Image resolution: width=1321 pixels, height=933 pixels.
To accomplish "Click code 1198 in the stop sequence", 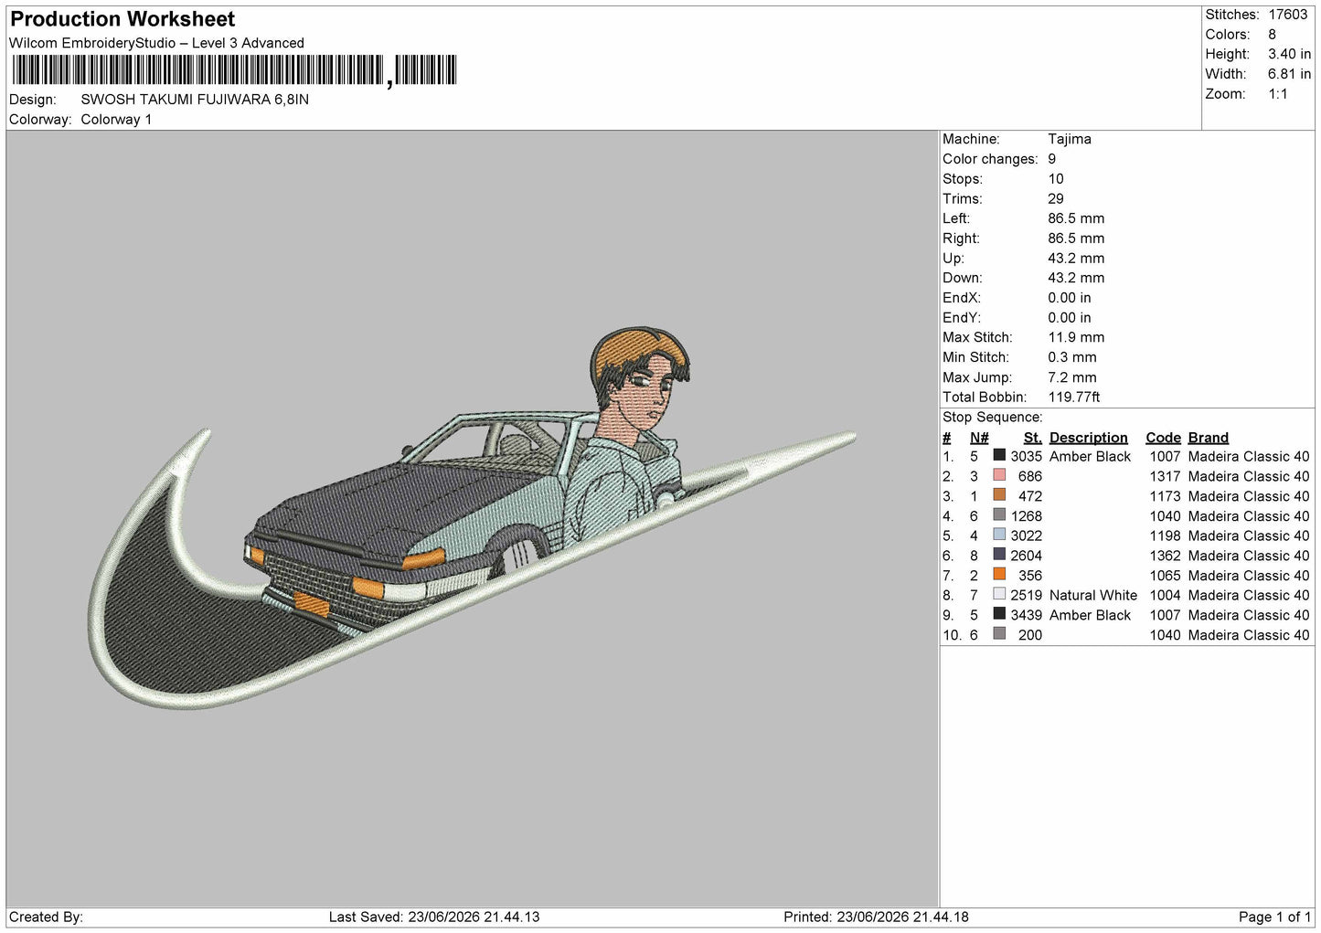I will point(1165,535).
